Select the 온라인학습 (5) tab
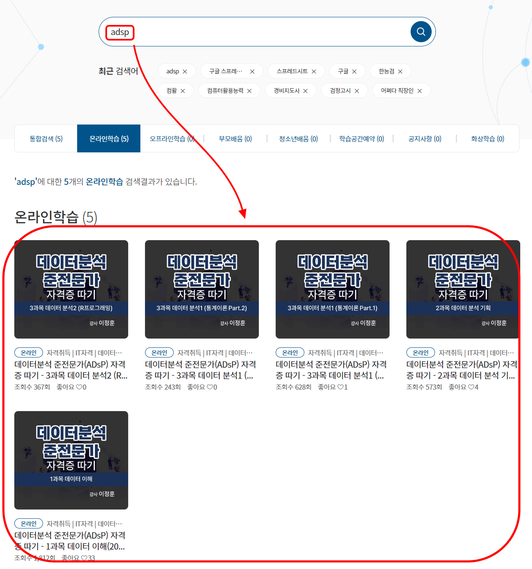This screenshot has width=532, height=569. pyautogui.click(x=109, y=138)
